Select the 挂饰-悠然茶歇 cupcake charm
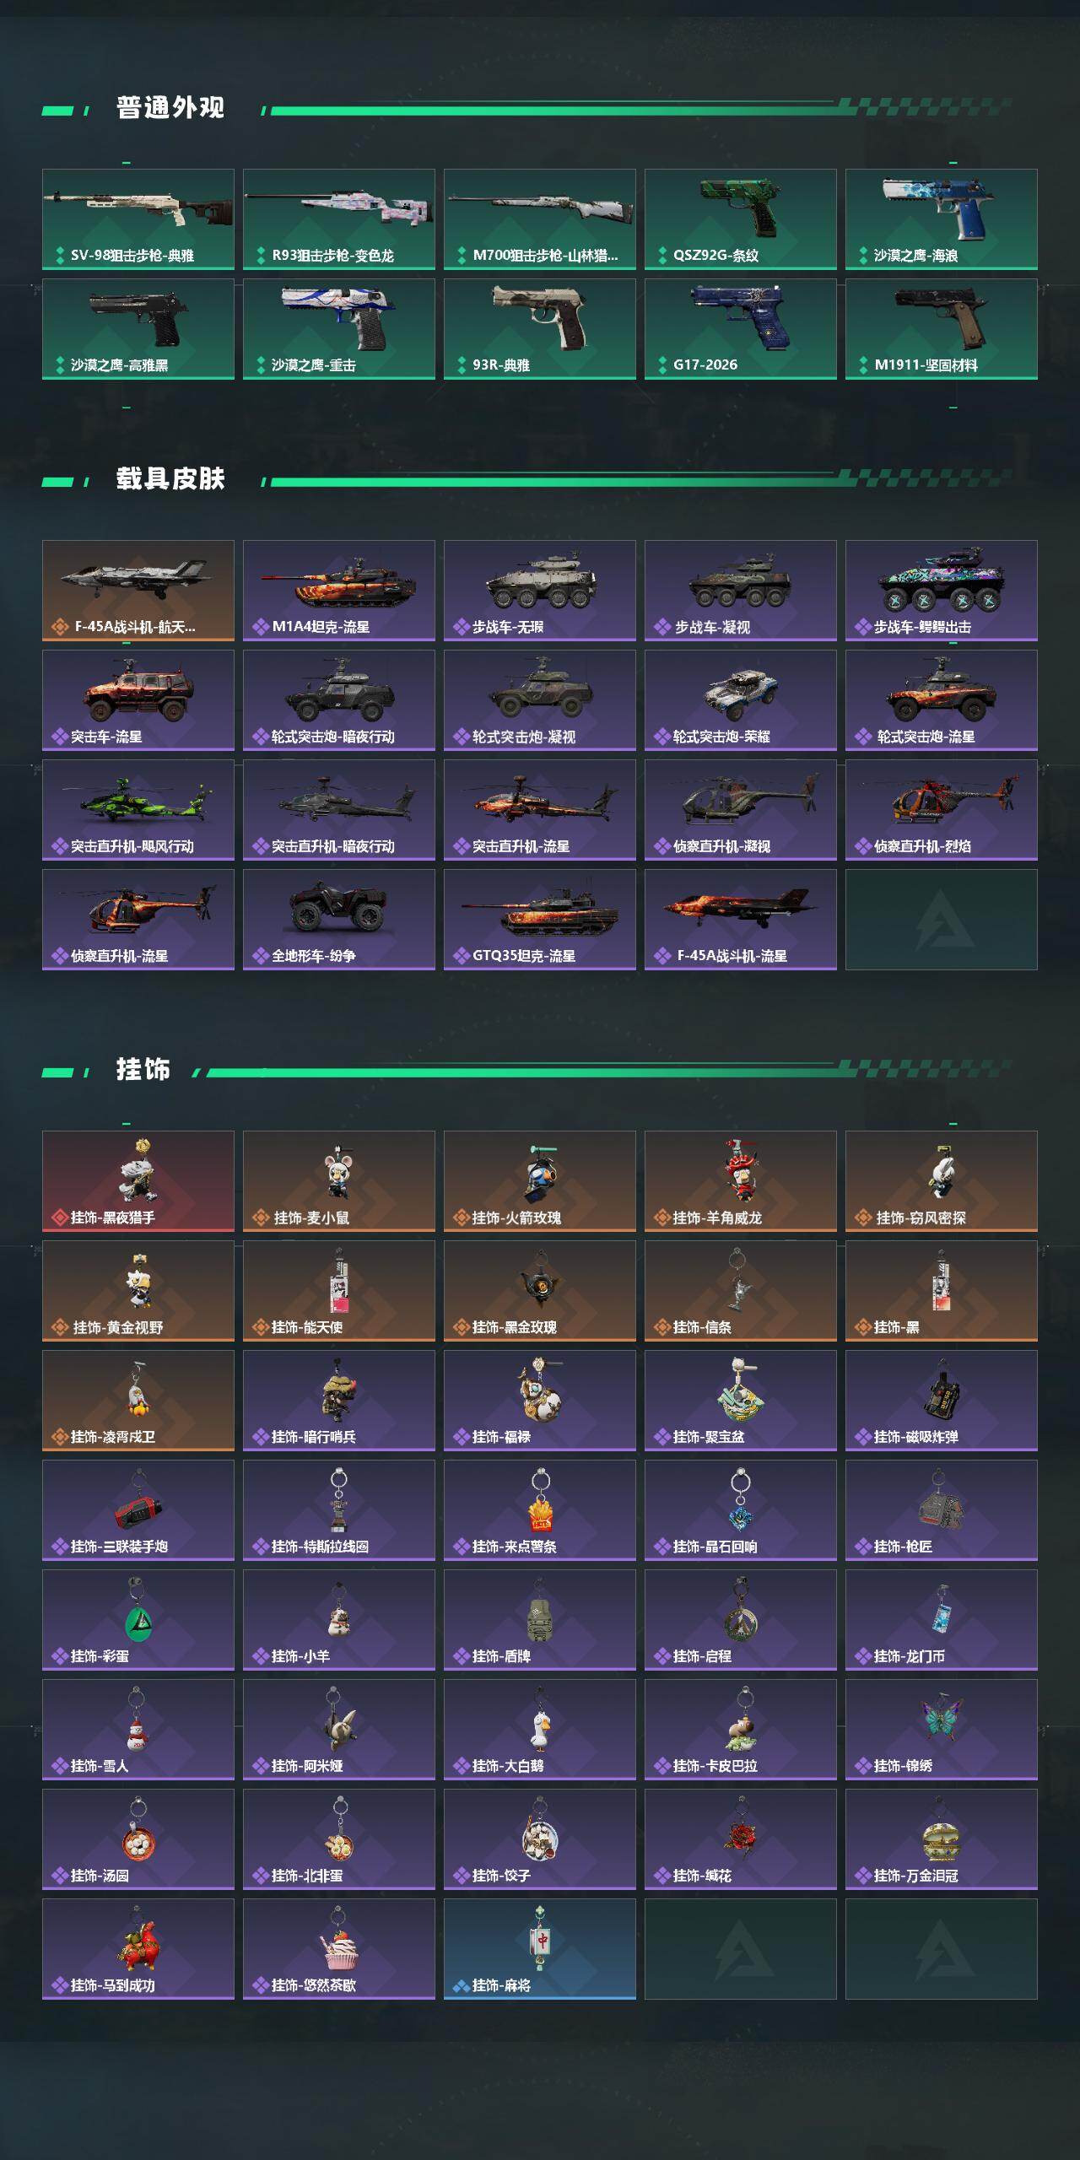 [339, 1949]
